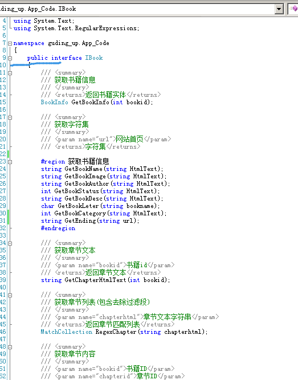The width and height of the screenshot is (298, 380).
Task: Collapse the summary comment above GetChapterHtmlText
Action: 10,243
